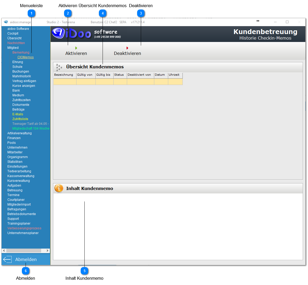Open Verbesserungsprozess menu entry
This screenshot has height=285, width=308.
click(24, 228)
